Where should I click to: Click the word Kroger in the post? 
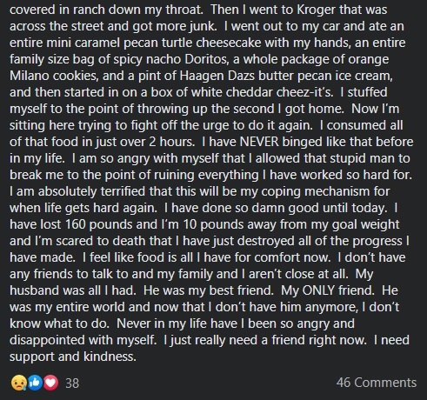(316, 10)
